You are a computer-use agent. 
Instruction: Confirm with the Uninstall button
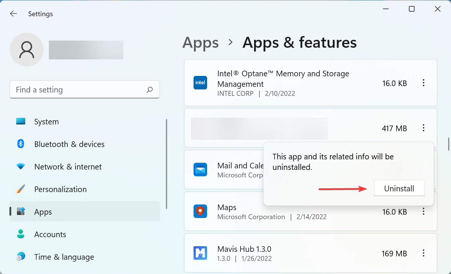point(399,188)
